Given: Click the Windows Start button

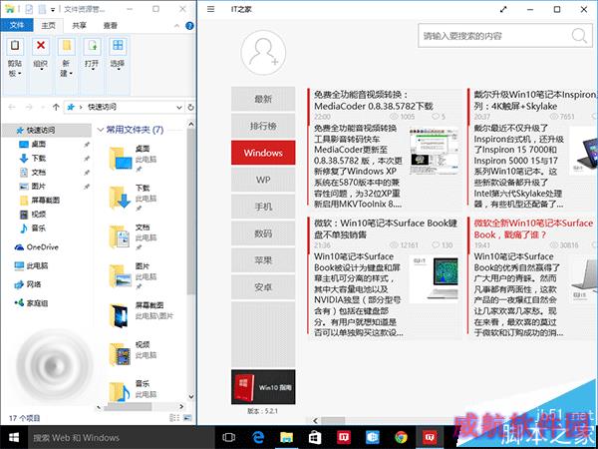Looking at the screenshot, I should tap(14, 438).
